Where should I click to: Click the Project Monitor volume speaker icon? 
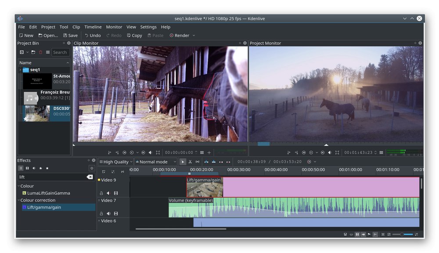tap(329, 152)
